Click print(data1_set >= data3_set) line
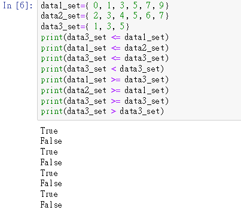The image size is (241, 216). (105, 80)
